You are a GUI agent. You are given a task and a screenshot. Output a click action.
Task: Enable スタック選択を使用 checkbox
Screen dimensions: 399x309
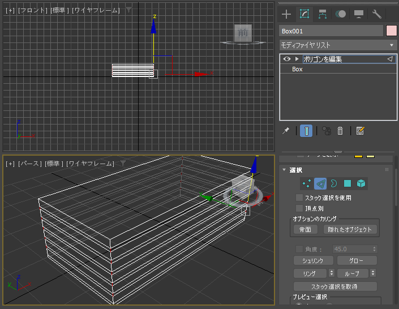(299, 198)
